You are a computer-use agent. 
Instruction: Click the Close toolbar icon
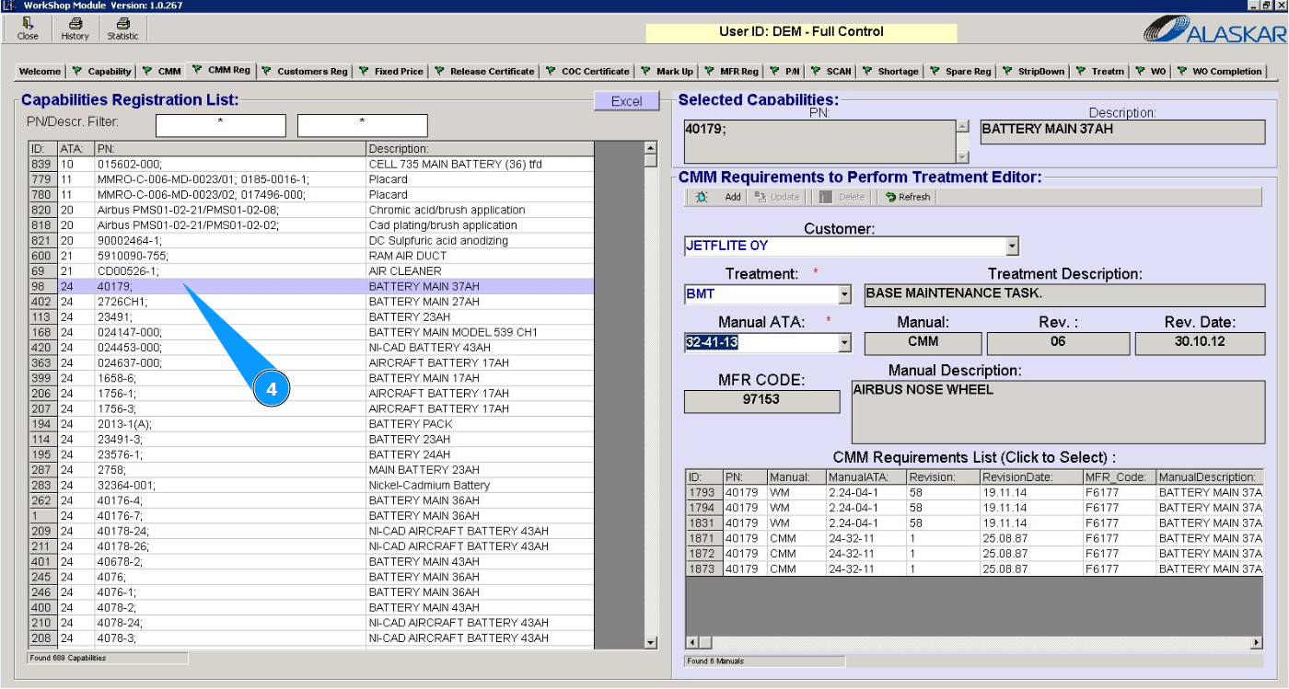(28, 29)
